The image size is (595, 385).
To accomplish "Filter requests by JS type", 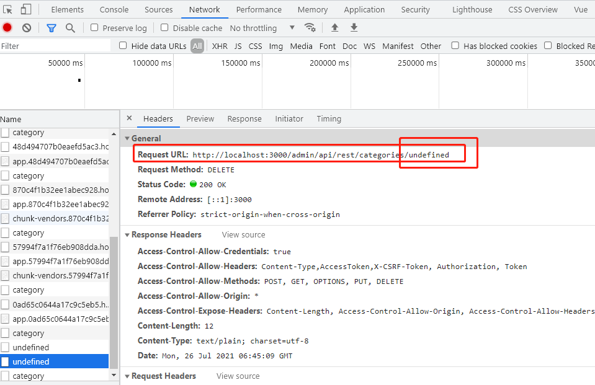I will (x=238, y=46).
